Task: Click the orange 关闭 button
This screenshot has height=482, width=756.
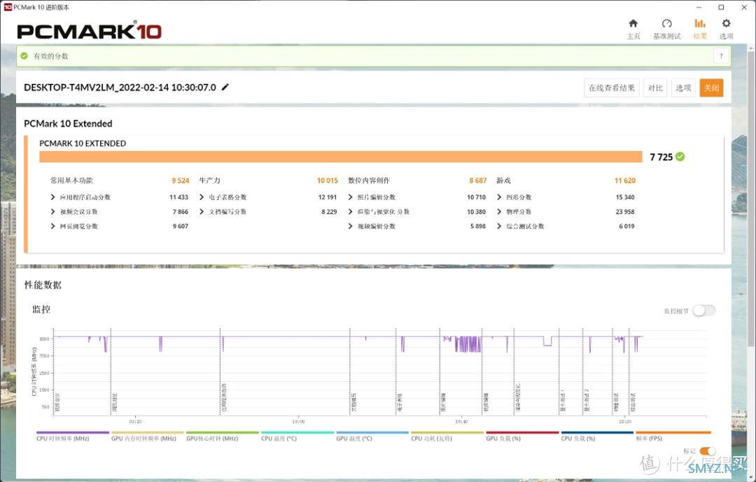Action: click(711, 87)
